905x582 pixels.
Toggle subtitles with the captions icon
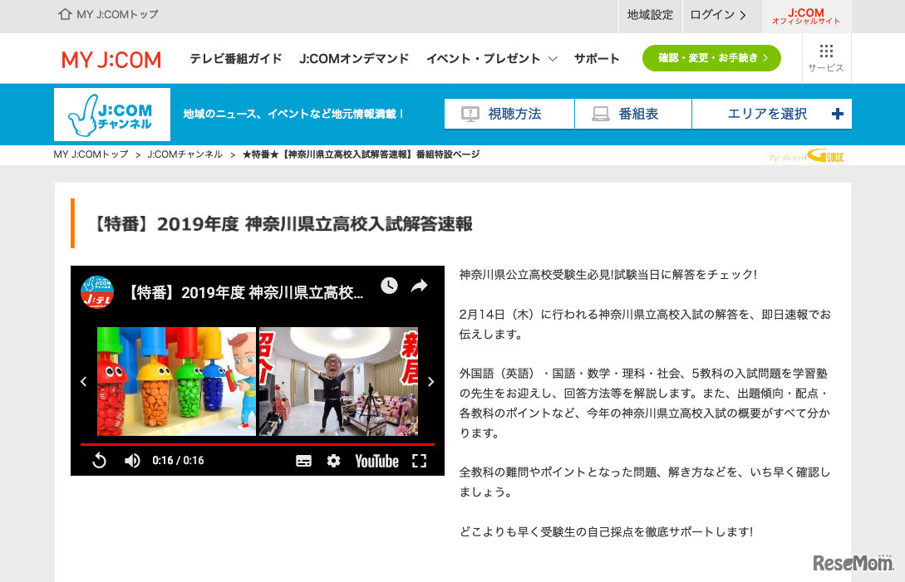pyautogui.click(x=303, y=461)
